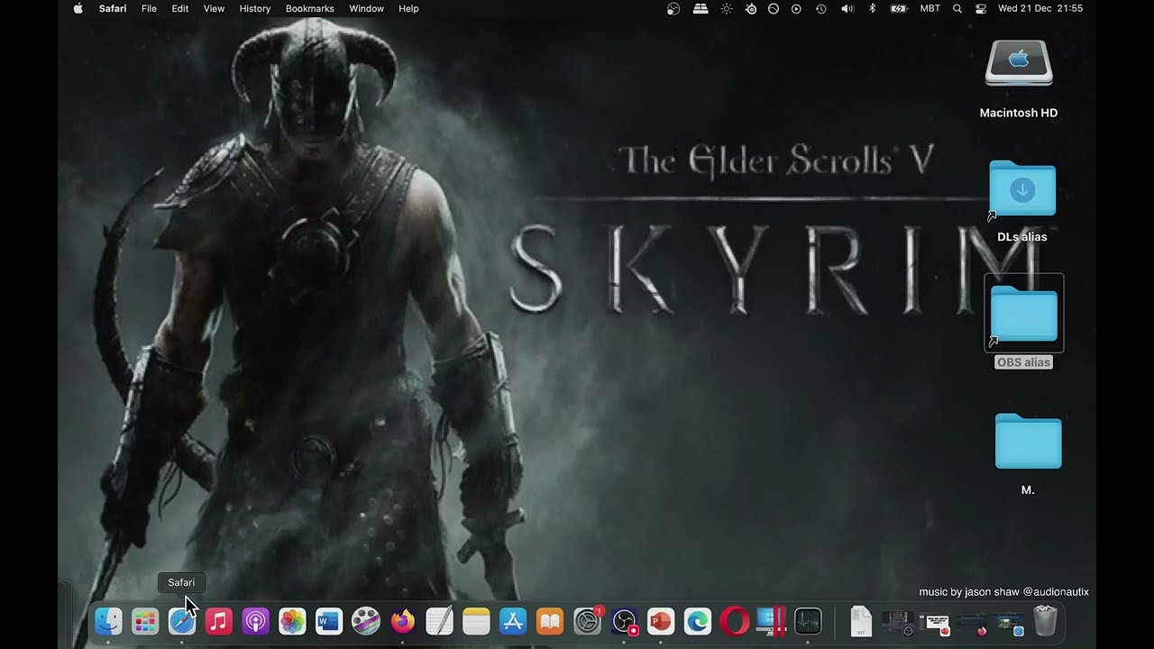This screenshot has height=649, width=1154.
Task: Select the OBS alias folder
Action: coord(1024,313)
